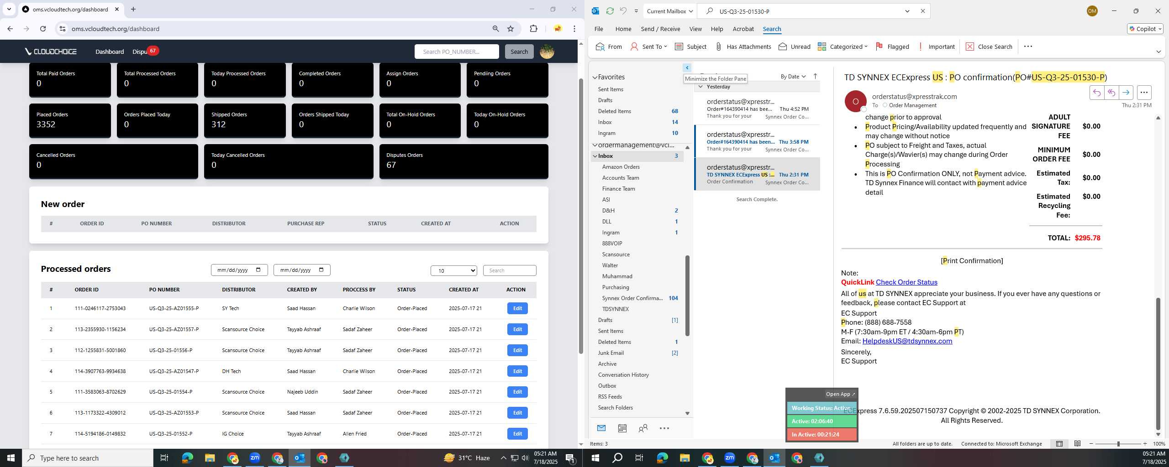Reload the dashboard page in Chrome
Viewport: 1169px width, 467px height.
(x=43, y=29)
